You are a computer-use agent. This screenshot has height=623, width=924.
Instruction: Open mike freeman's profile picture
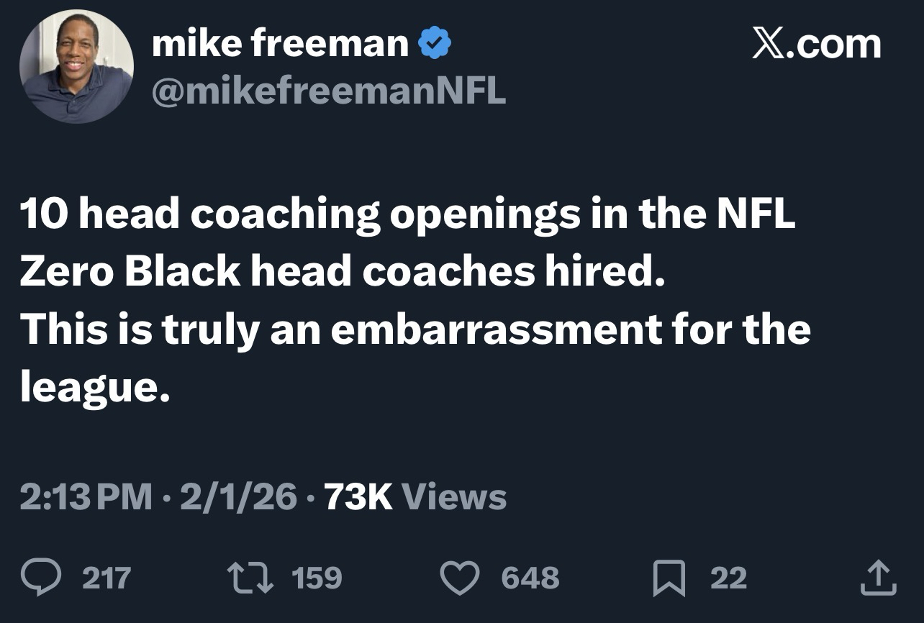(x=76, y=67)
